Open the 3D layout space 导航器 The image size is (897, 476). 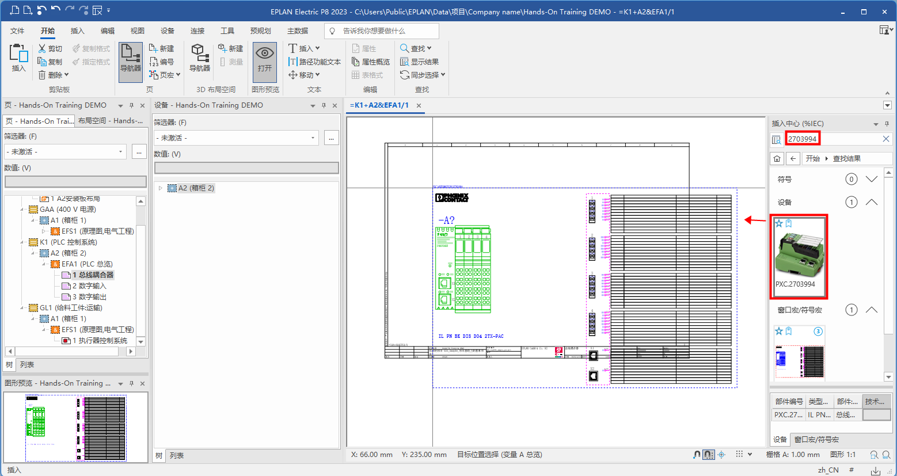(x=199, y=58)
